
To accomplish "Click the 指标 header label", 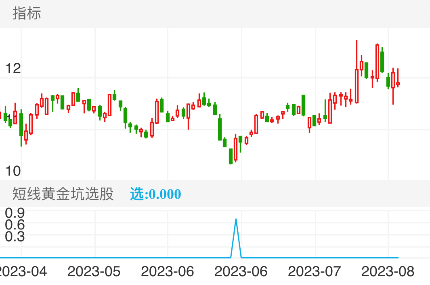I will 27,13.
